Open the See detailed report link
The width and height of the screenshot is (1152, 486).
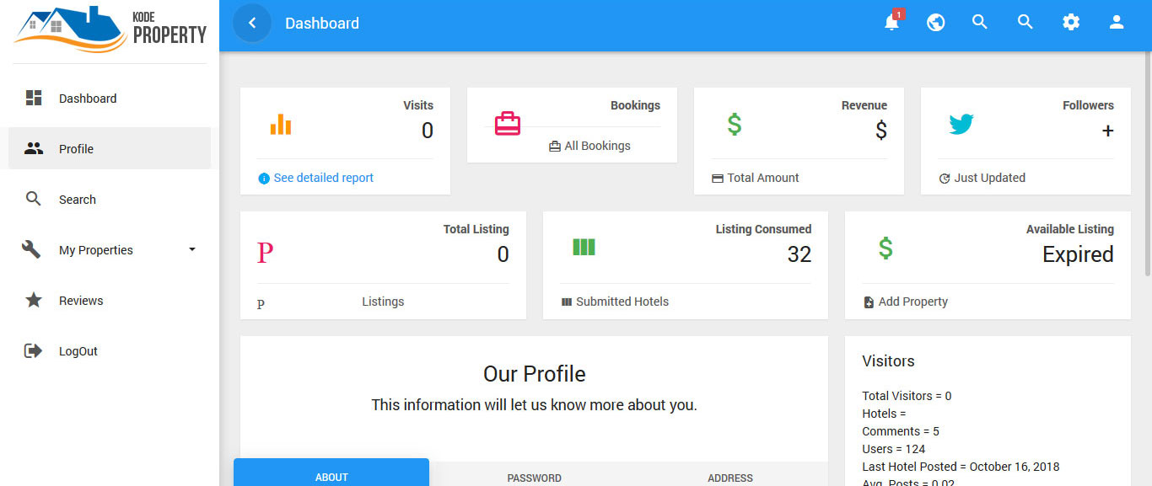tap(323, 178)
